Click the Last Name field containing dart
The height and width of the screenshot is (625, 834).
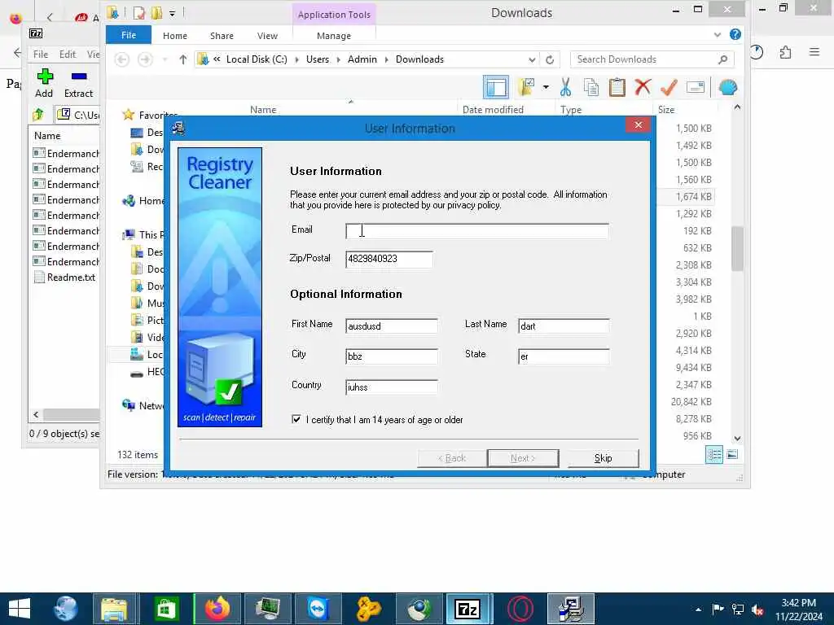click(564, 326)
